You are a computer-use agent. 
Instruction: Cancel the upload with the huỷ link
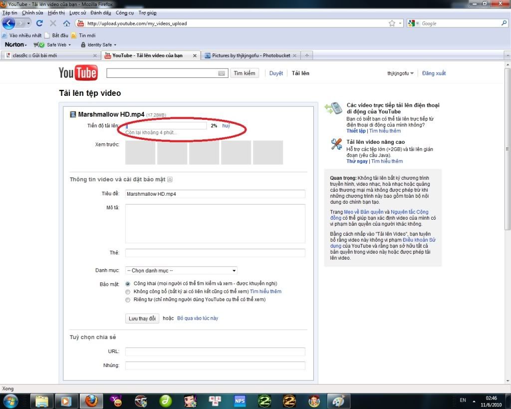coord(226,125)
